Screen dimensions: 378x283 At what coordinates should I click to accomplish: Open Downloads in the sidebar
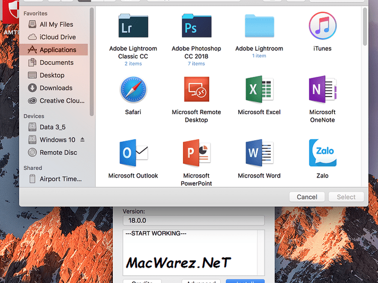click(53, 88)
